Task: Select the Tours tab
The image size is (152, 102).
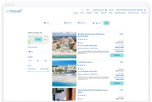Action: 82,13
